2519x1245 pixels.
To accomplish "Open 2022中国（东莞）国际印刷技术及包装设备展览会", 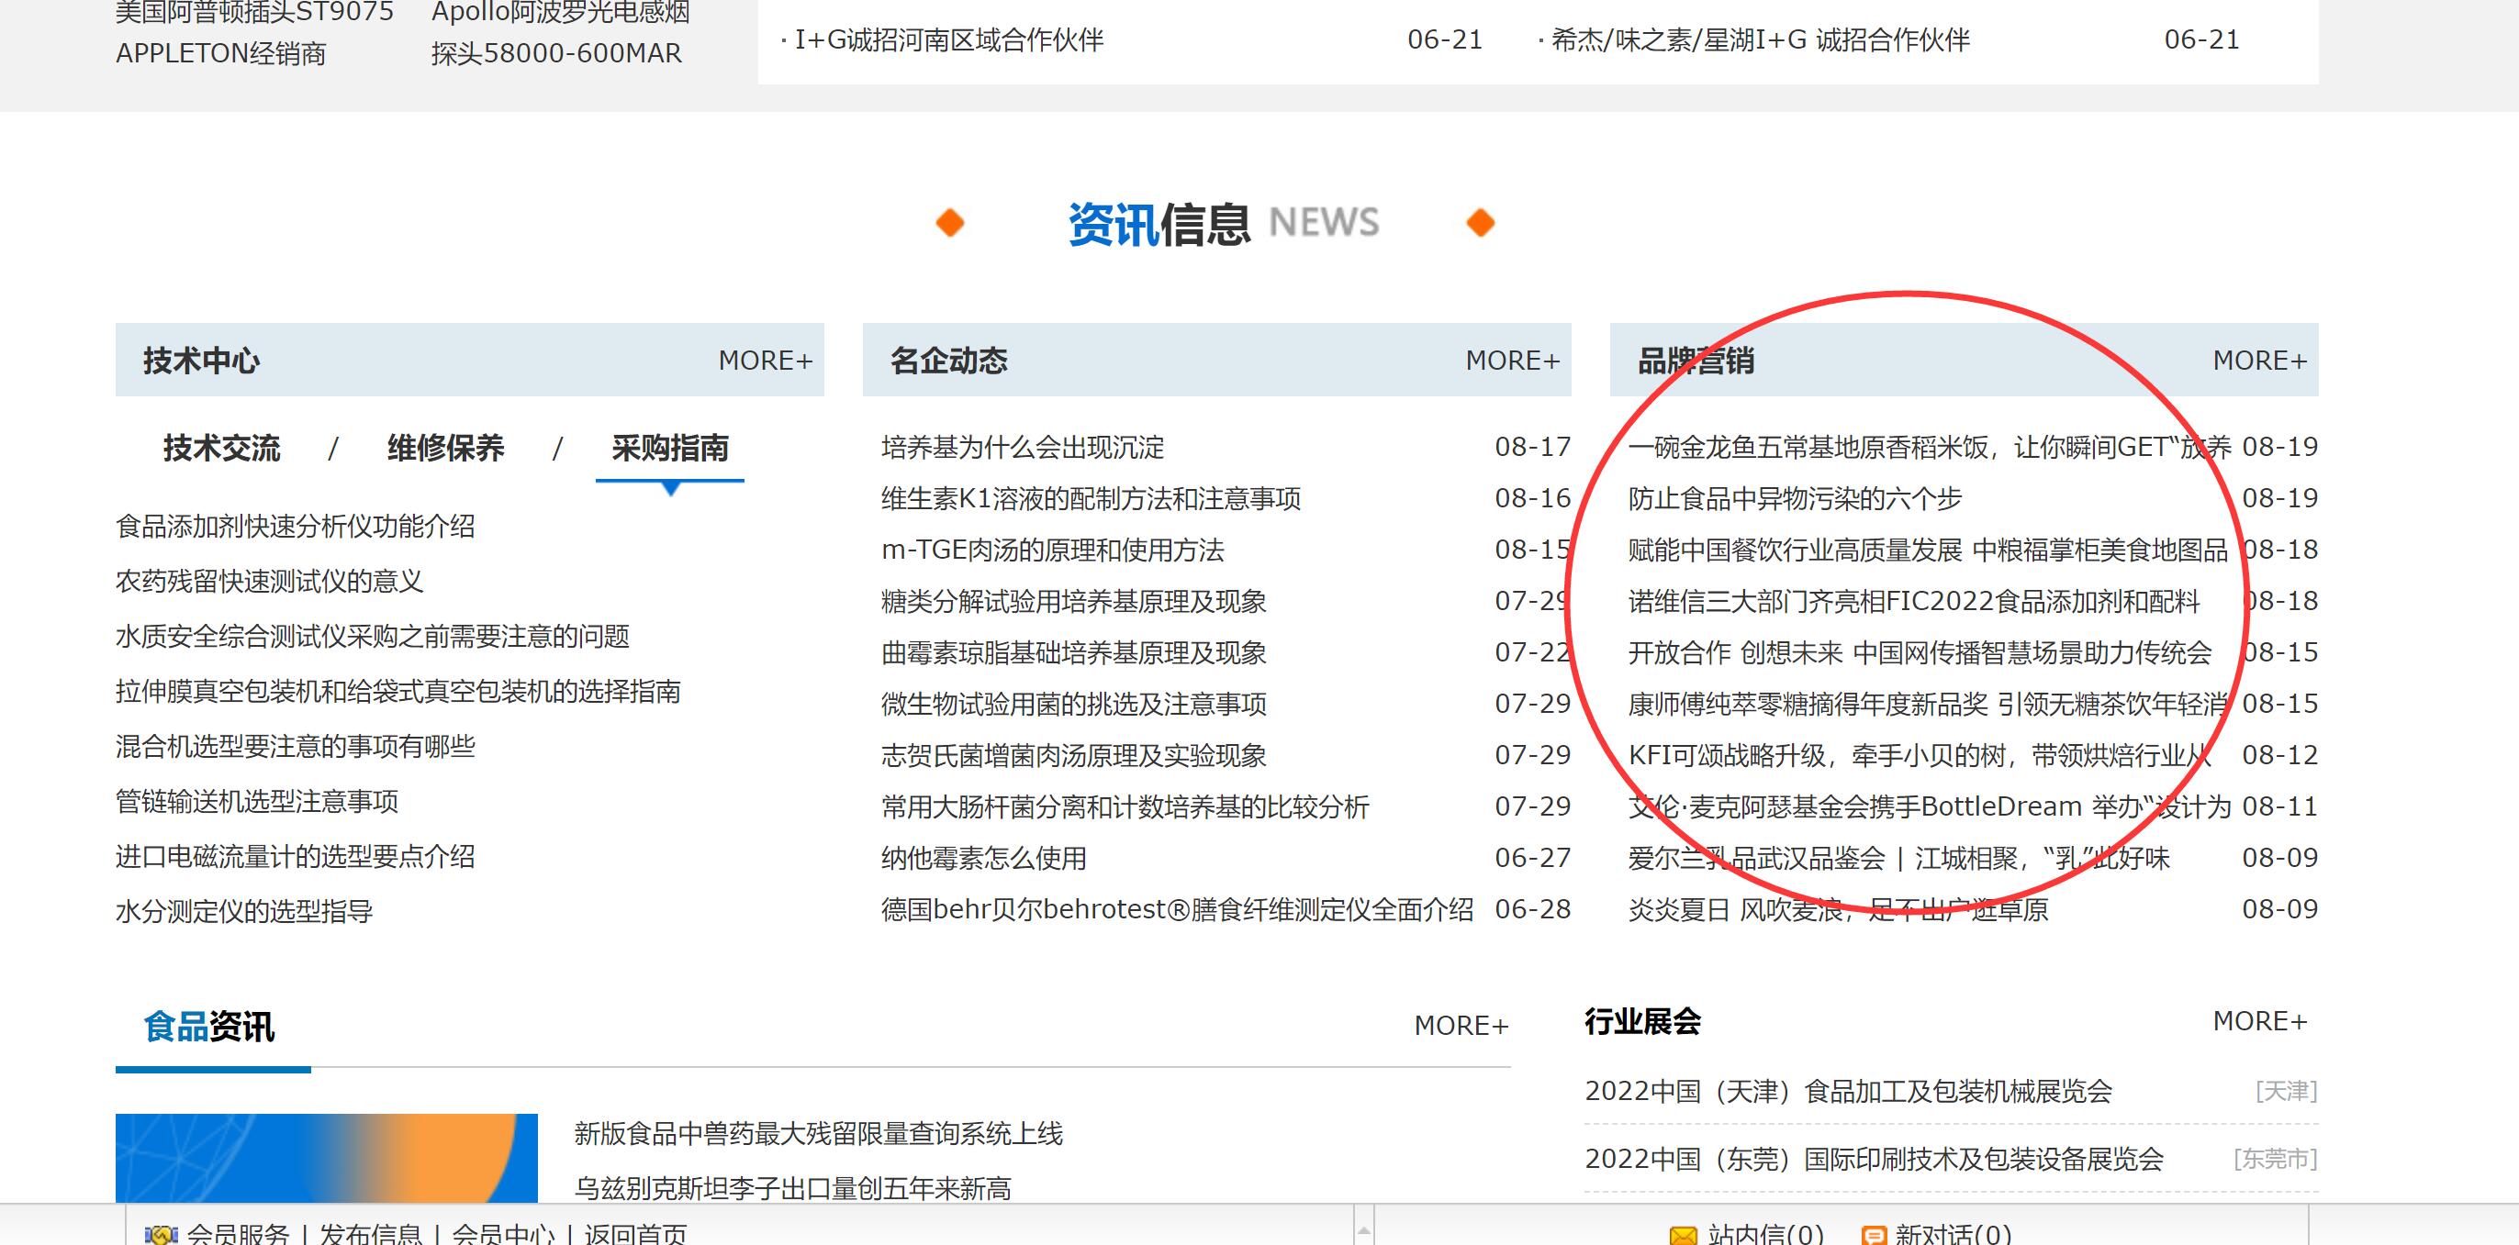I will [x=1875, y=1159].
